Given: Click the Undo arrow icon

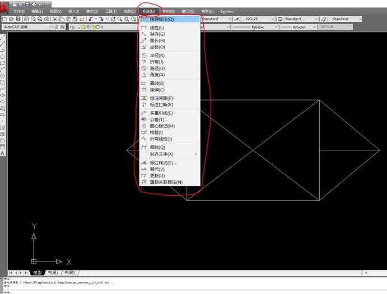Looking at the screenshot, I should pos(91,19).
